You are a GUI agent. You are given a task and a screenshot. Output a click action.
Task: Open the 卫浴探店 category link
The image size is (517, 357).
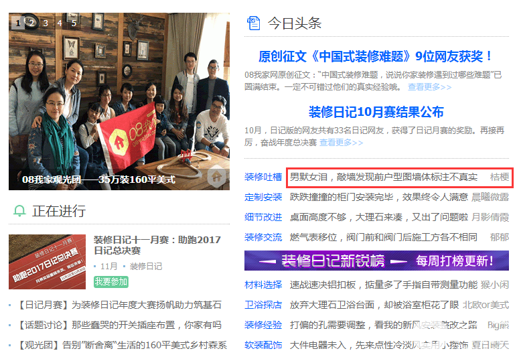tap(263, 305)
